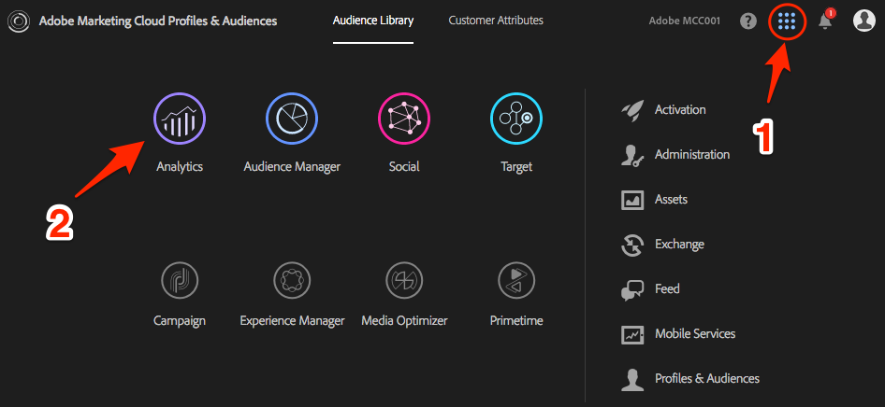Click the Activation rocket icon
This screenshot has width=885, height=407.
pos(632,110)
